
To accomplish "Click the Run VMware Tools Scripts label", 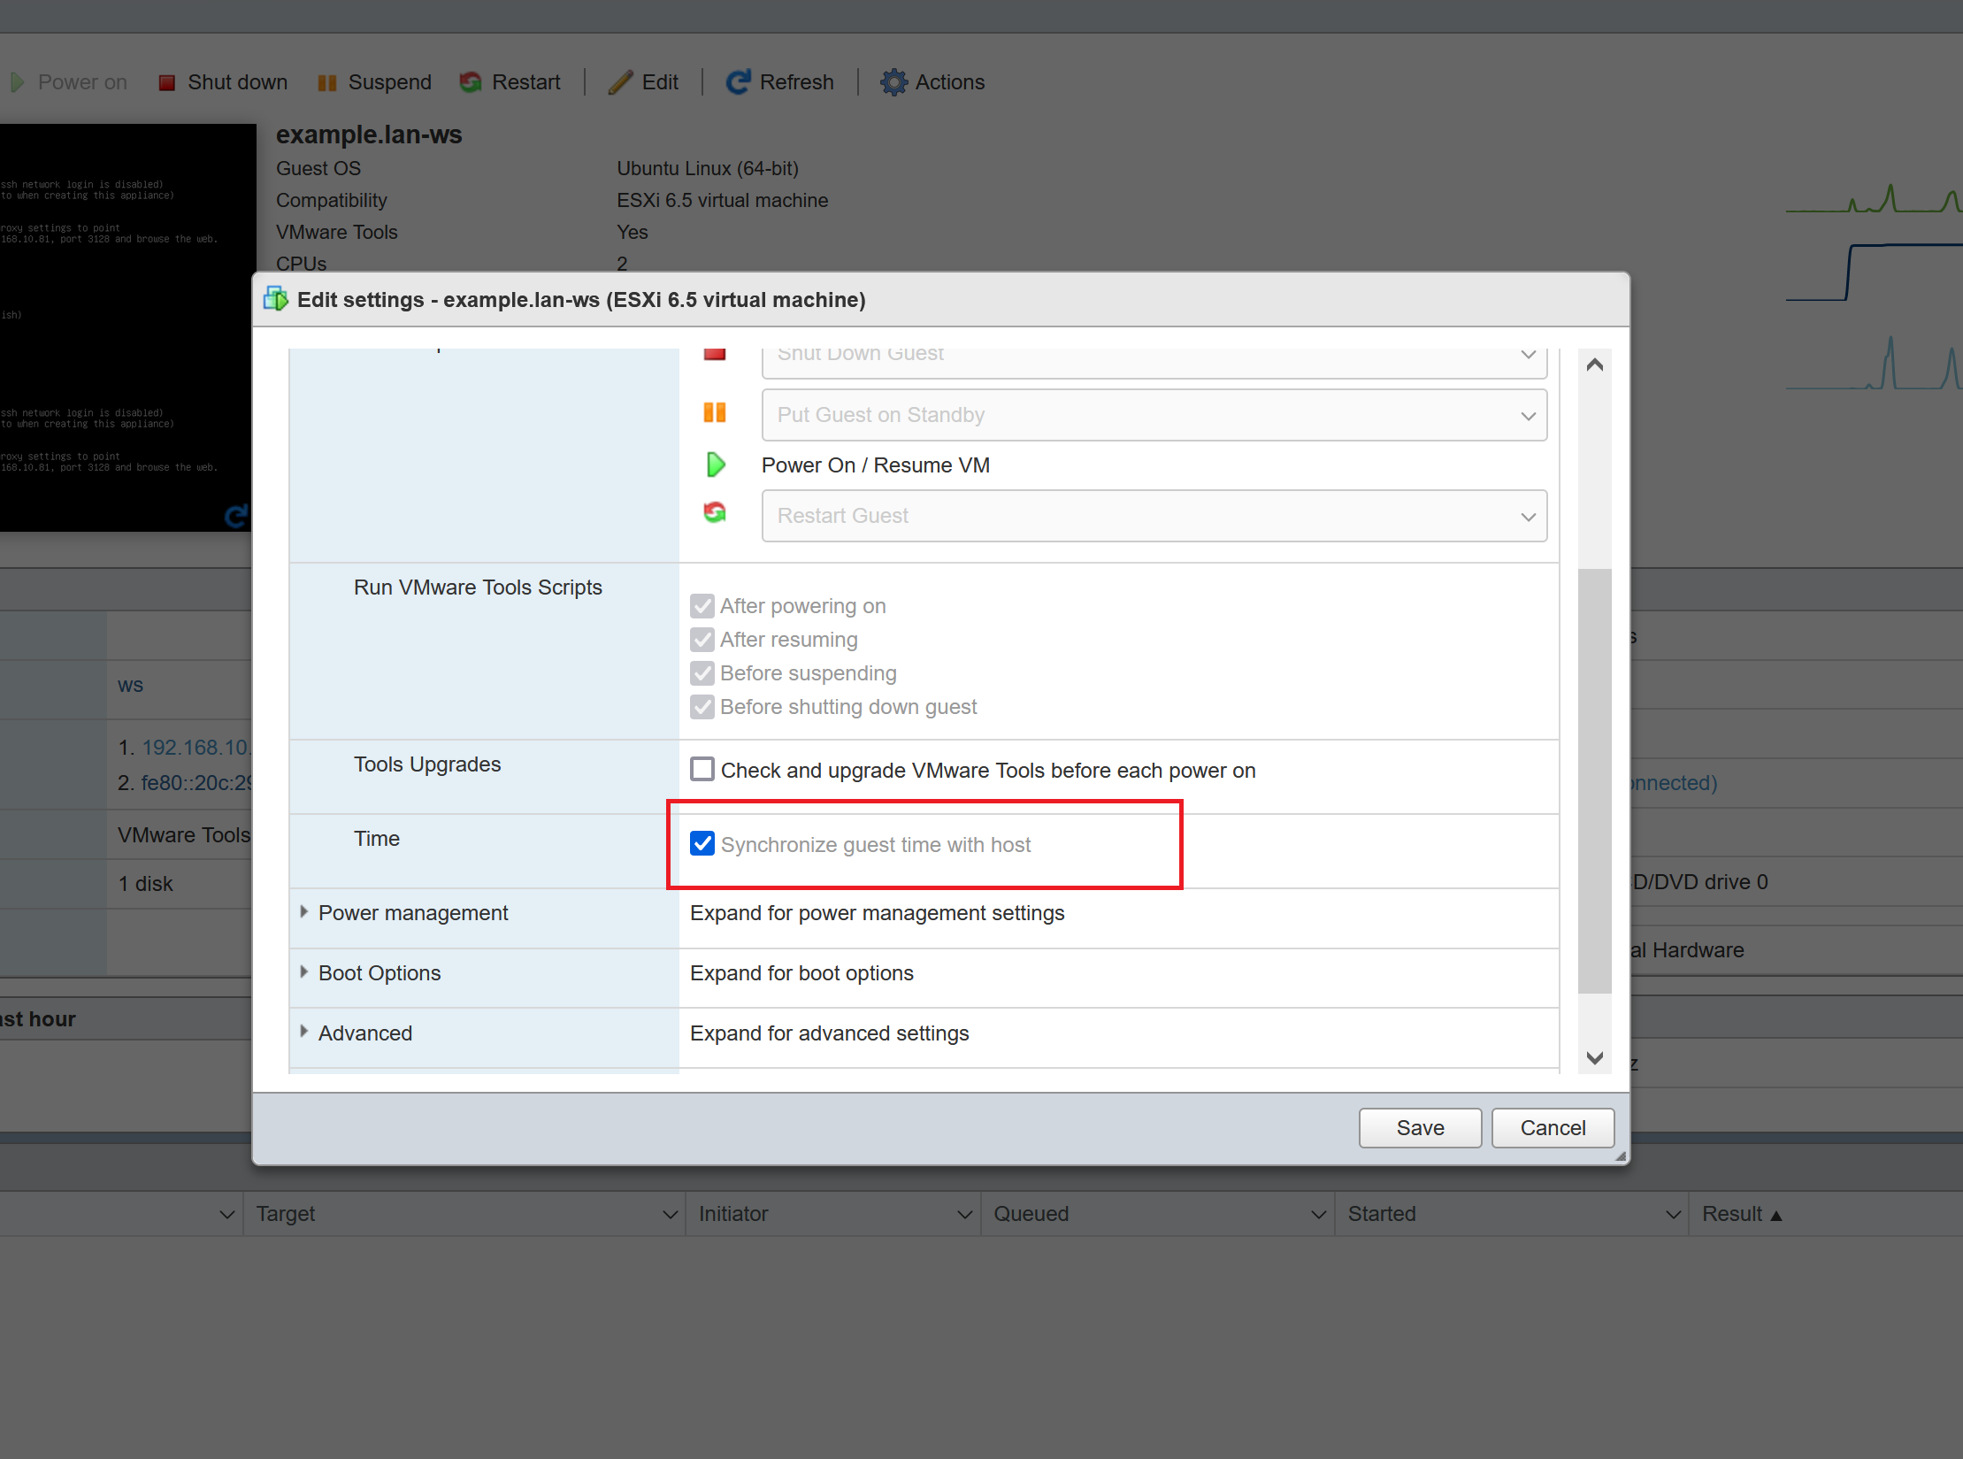I will click(x=478, y=587).
